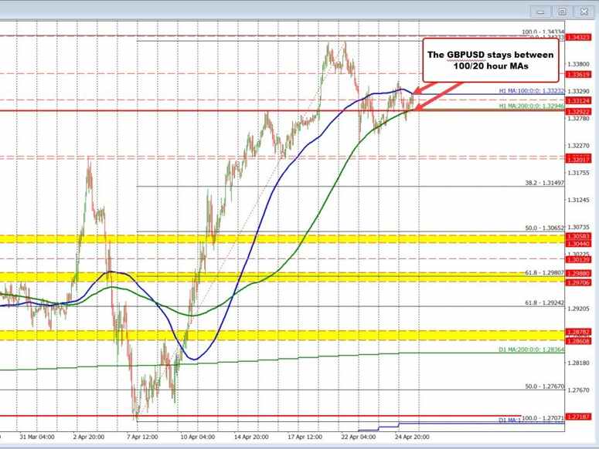Viewport: 599px width, 449px height.
Task: Click the 1.32270 price axis value
Action: pyautogui.click(x=578, y=146)
